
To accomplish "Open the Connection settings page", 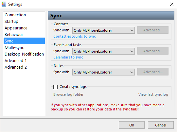I will point(24,15).
